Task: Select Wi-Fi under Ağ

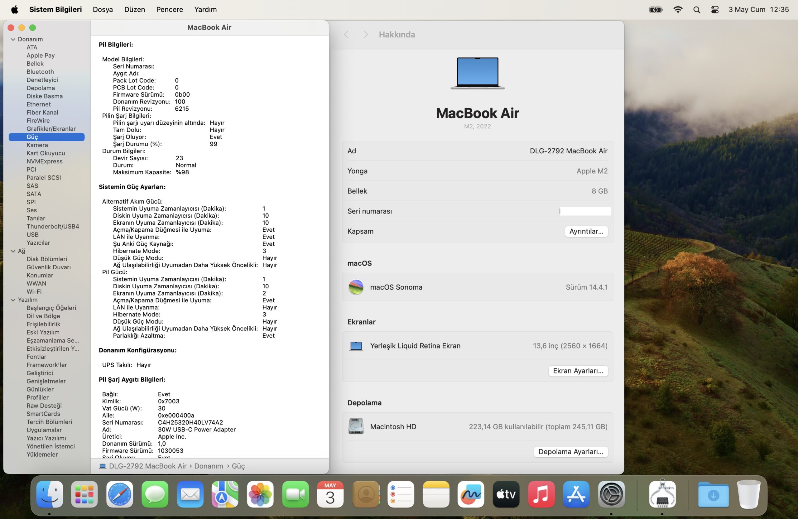Action: point(47,292)
